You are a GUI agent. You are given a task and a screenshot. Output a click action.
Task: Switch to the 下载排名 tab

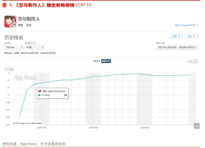pos(96,61)
